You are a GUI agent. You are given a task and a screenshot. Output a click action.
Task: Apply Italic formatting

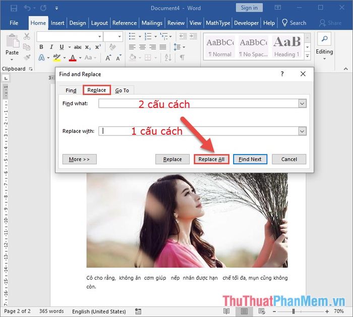click(50, 47)
